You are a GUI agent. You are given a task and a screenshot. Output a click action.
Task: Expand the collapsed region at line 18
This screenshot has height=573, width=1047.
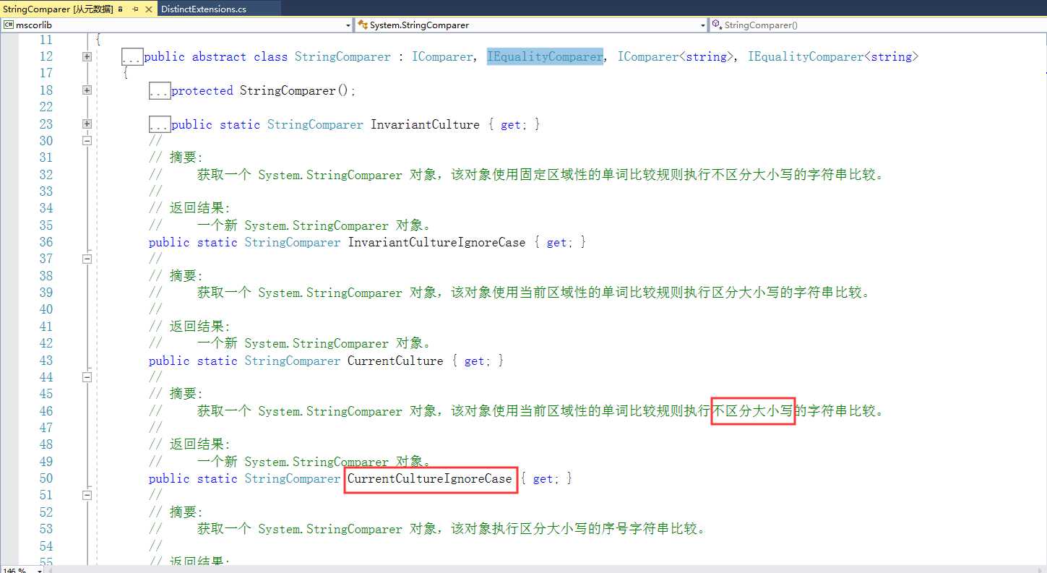pyautogui.click(x=87, y=90)
